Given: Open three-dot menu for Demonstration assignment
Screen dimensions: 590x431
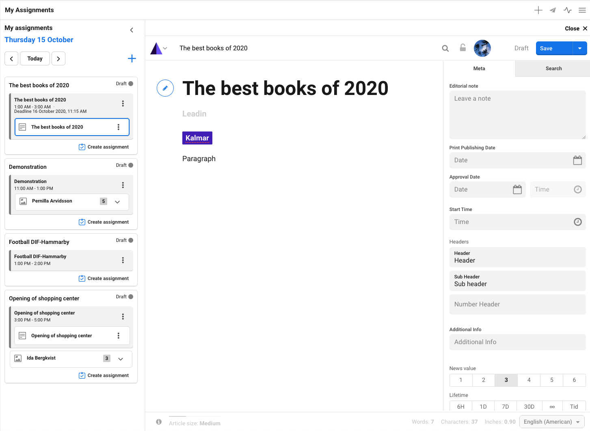Looking at the screenshot, I should [123, 185].
